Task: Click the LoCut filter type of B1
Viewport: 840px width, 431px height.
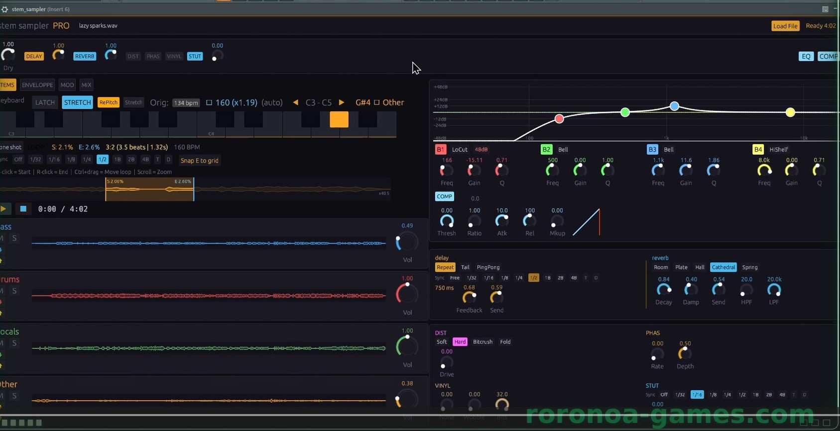Action: tap(460, 149)
